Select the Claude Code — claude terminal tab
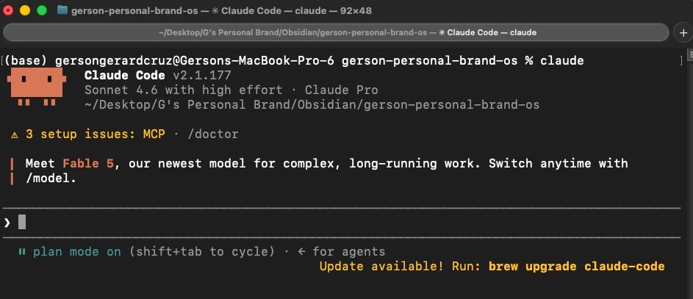Screen dimensions: 693x299 (x=336, y=32)
